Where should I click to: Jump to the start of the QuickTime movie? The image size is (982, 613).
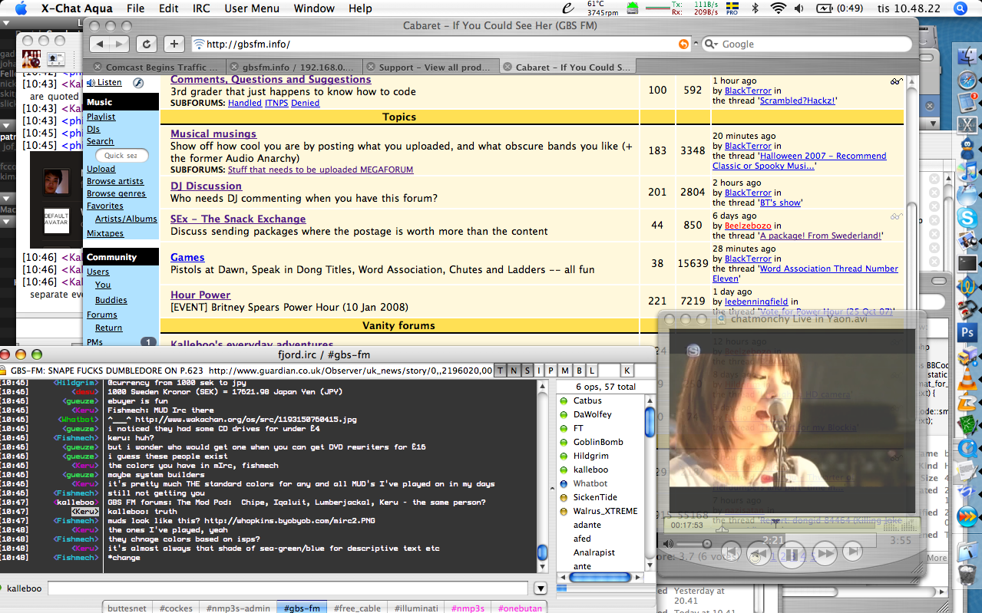(732, 552)
